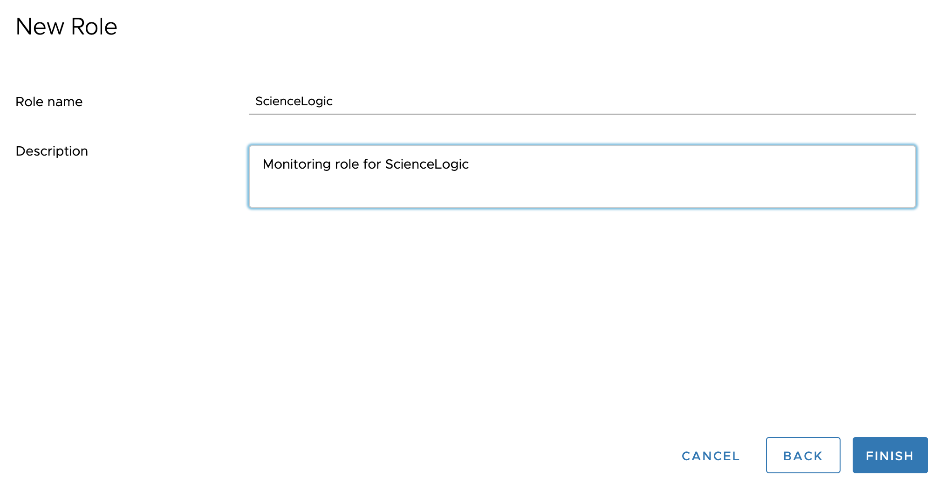Click the word name in the Role name label
Screen dimensions: 944x491
(x=65, y=102)
